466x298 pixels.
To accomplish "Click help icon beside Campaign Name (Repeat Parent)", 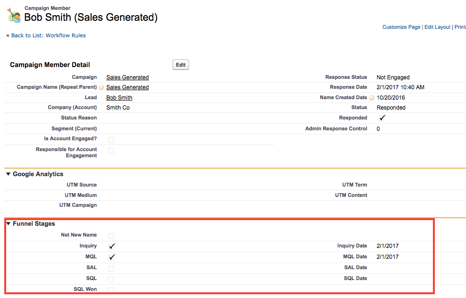I will [x=101, y=87].
